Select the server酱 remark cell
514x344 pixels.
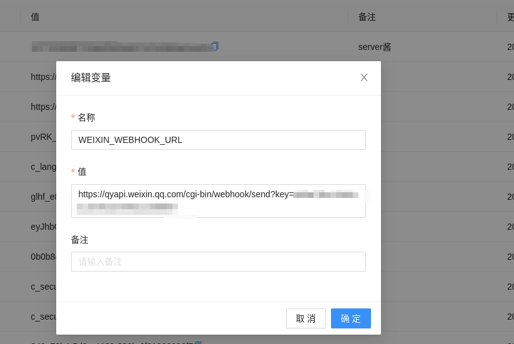[x=375, y=47]
